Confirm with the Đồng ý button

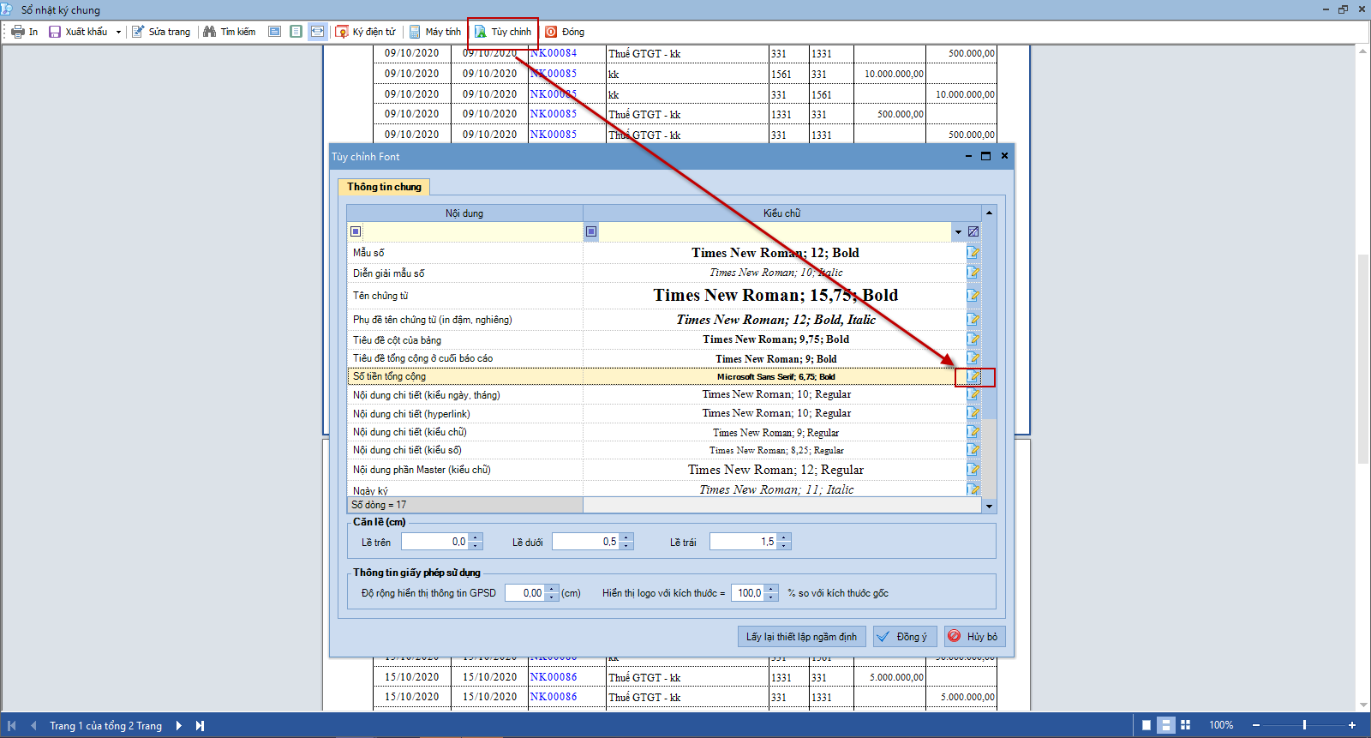tap(905, 637)
